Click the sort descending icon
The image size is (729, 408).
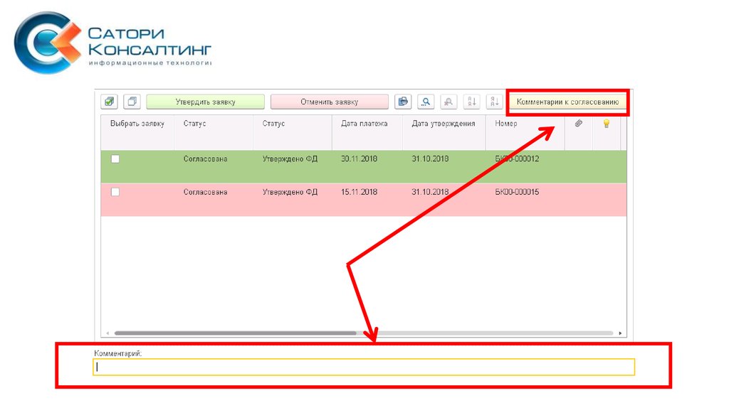495,102
